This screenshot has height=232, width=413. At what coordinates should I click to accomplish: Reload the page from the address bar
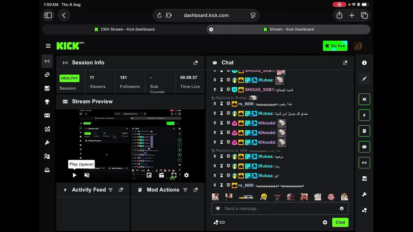[159, 15]
